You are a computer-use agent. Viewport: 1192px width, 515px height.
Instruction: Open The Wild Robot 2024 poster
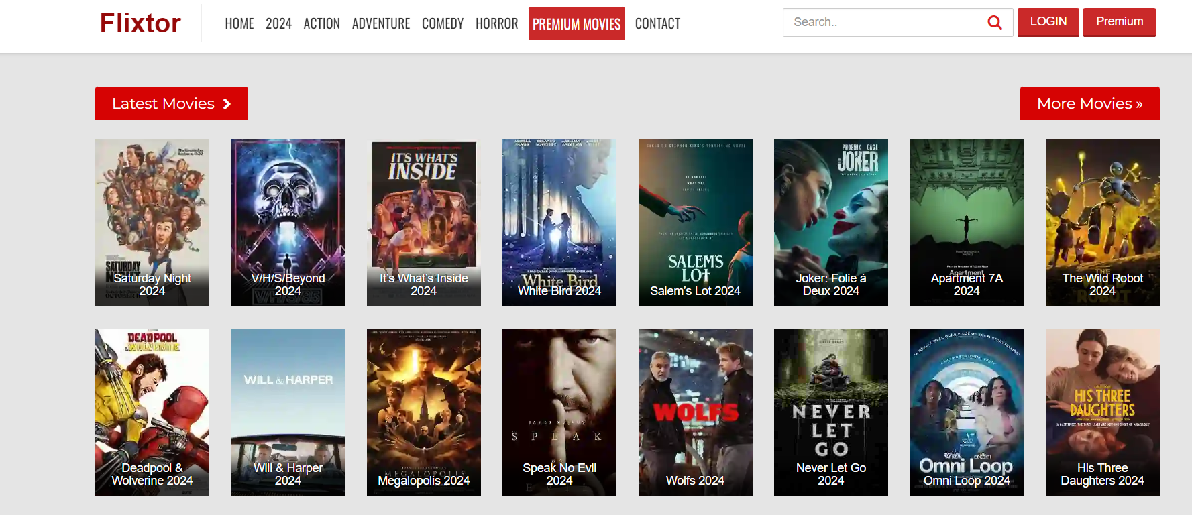(1103, 223)
